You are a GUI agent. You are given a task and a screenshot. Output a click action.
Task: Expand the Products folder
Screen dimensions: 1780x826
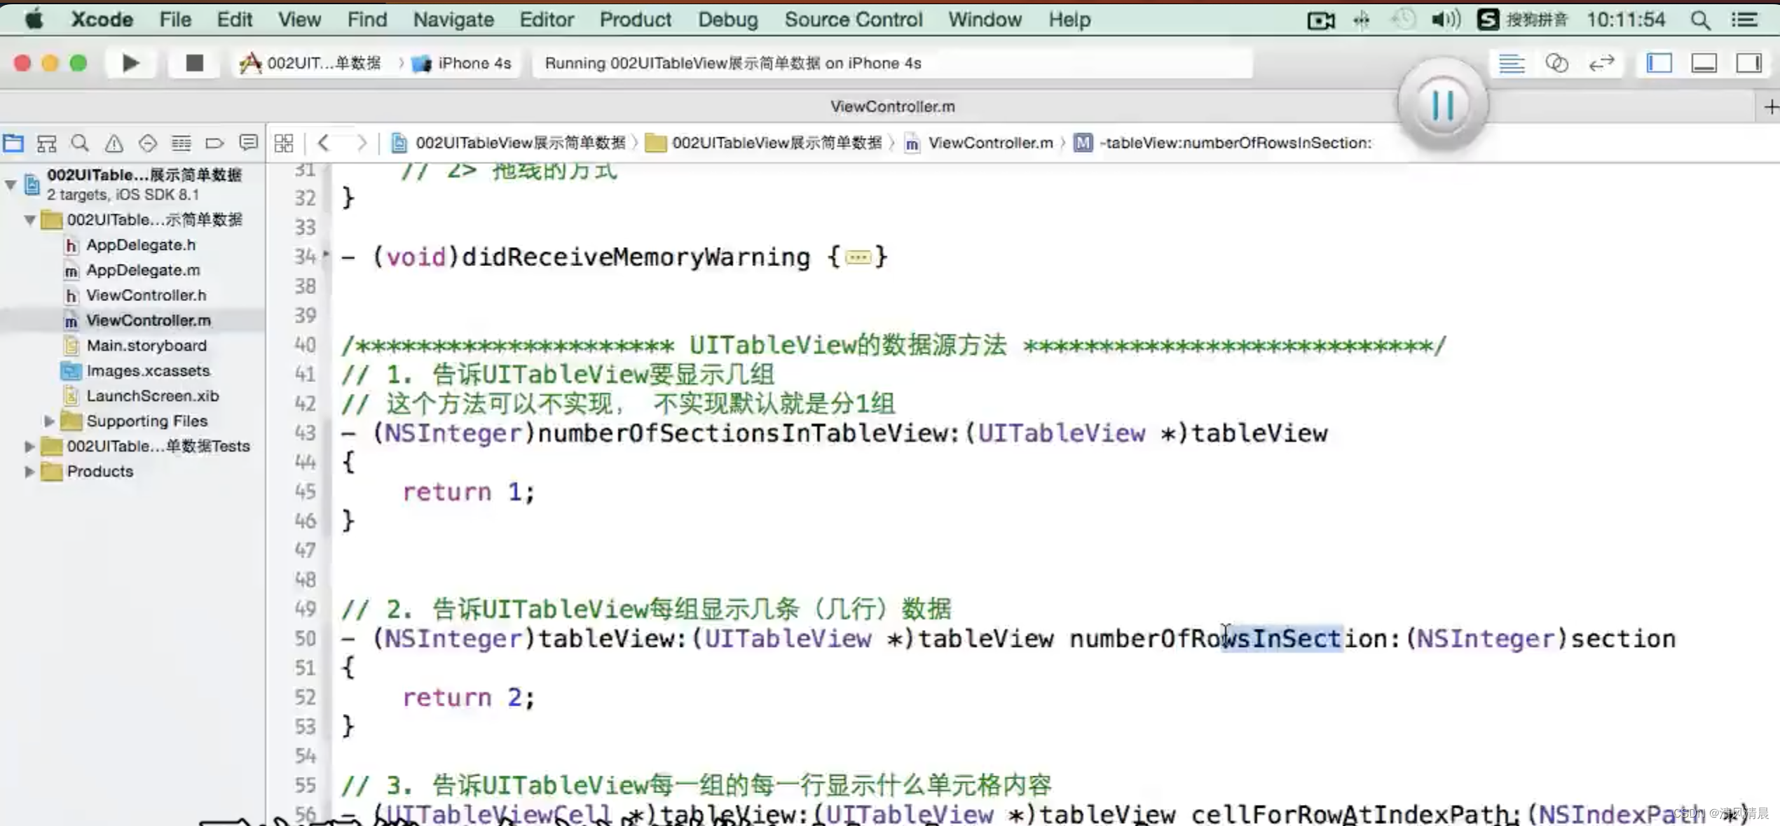coord(29,472)
